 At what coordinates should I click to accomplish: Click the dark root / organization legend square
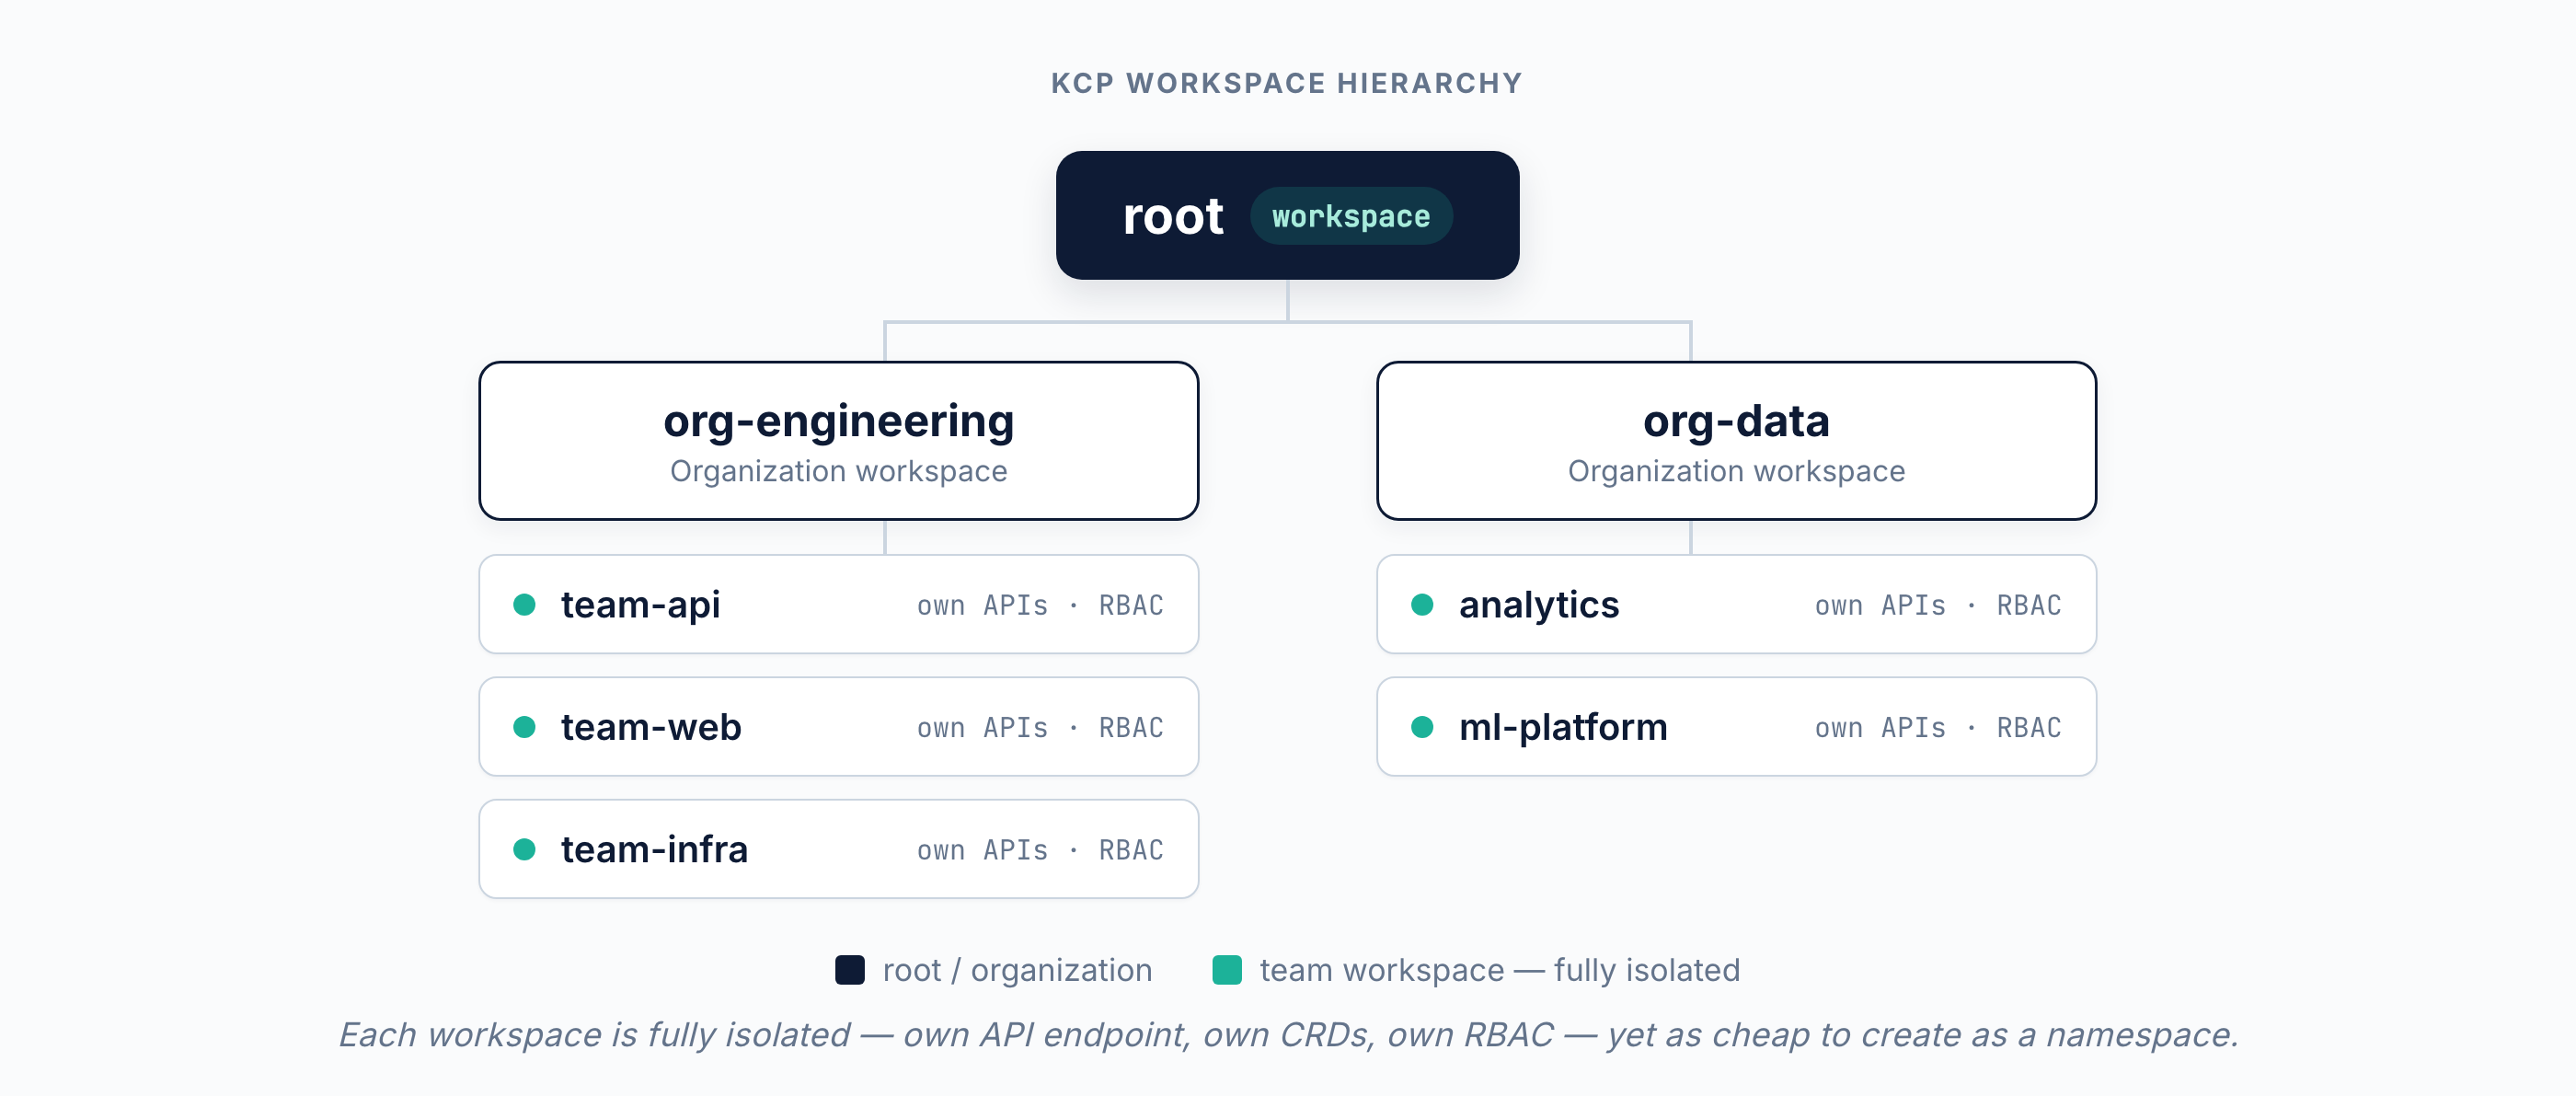(x=848, y=969)
